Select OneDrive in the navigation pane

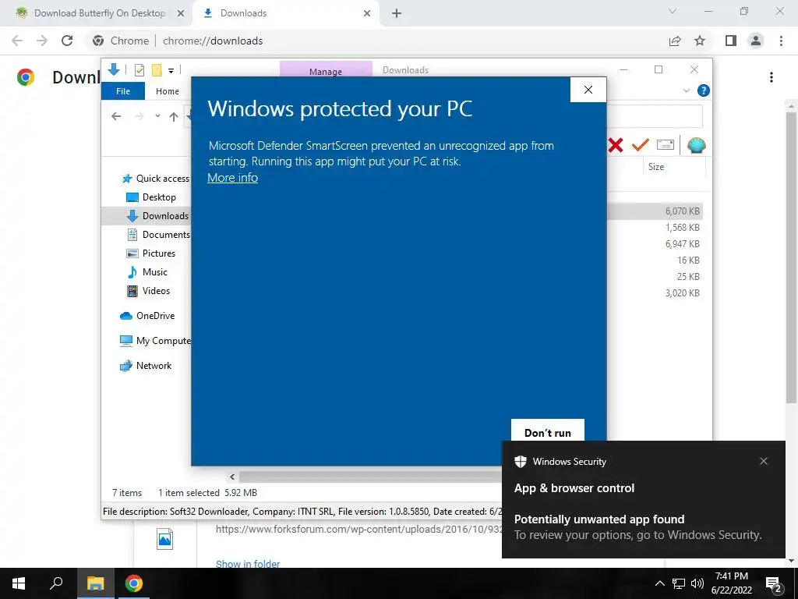coord(147,316)
